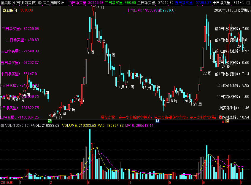This screenshot has width=251, height=185.
Task: Click the MA10: 266548.47 readout
Action: [139, 126]
